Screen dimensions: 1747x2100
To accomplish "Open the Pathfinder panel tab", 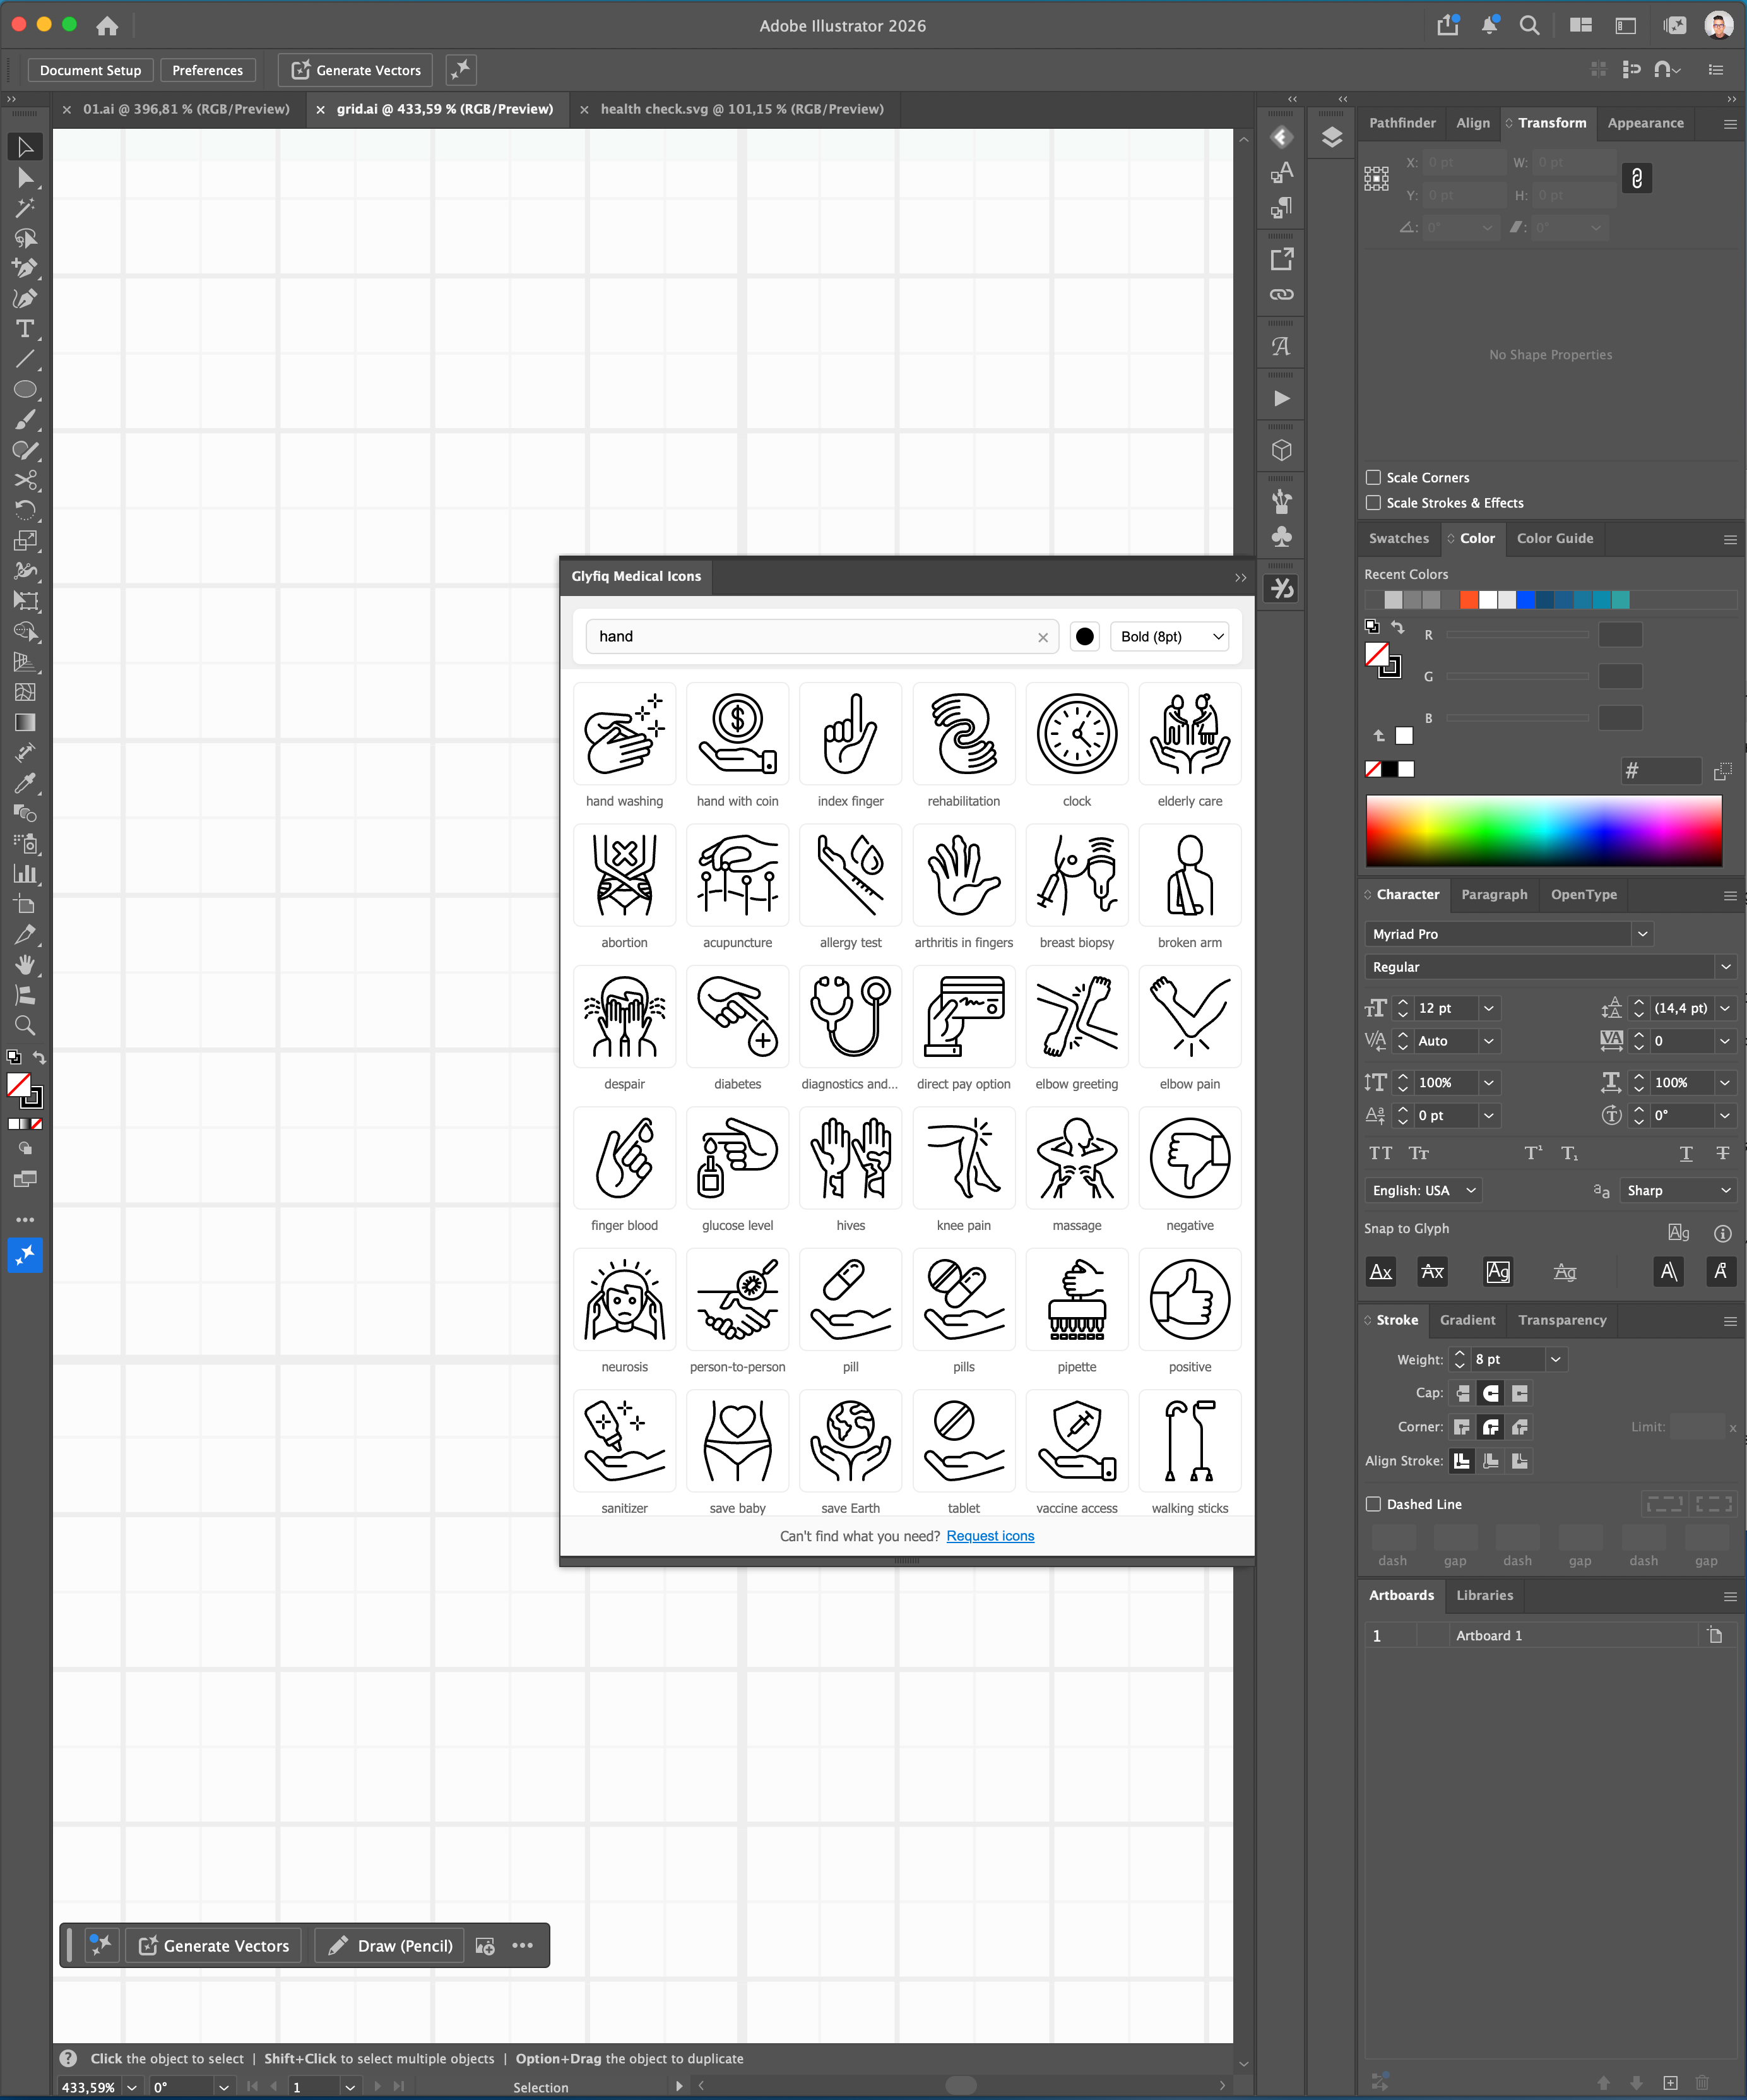I will point(1401,123).
